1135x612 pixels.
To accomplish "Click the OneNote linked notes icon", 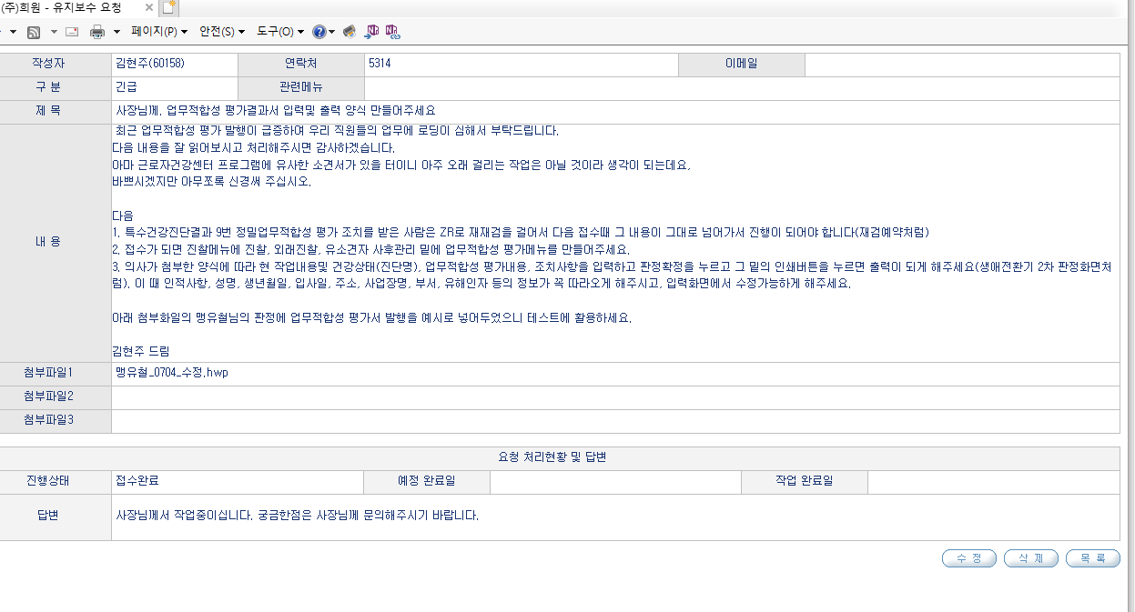I will 392,32.
